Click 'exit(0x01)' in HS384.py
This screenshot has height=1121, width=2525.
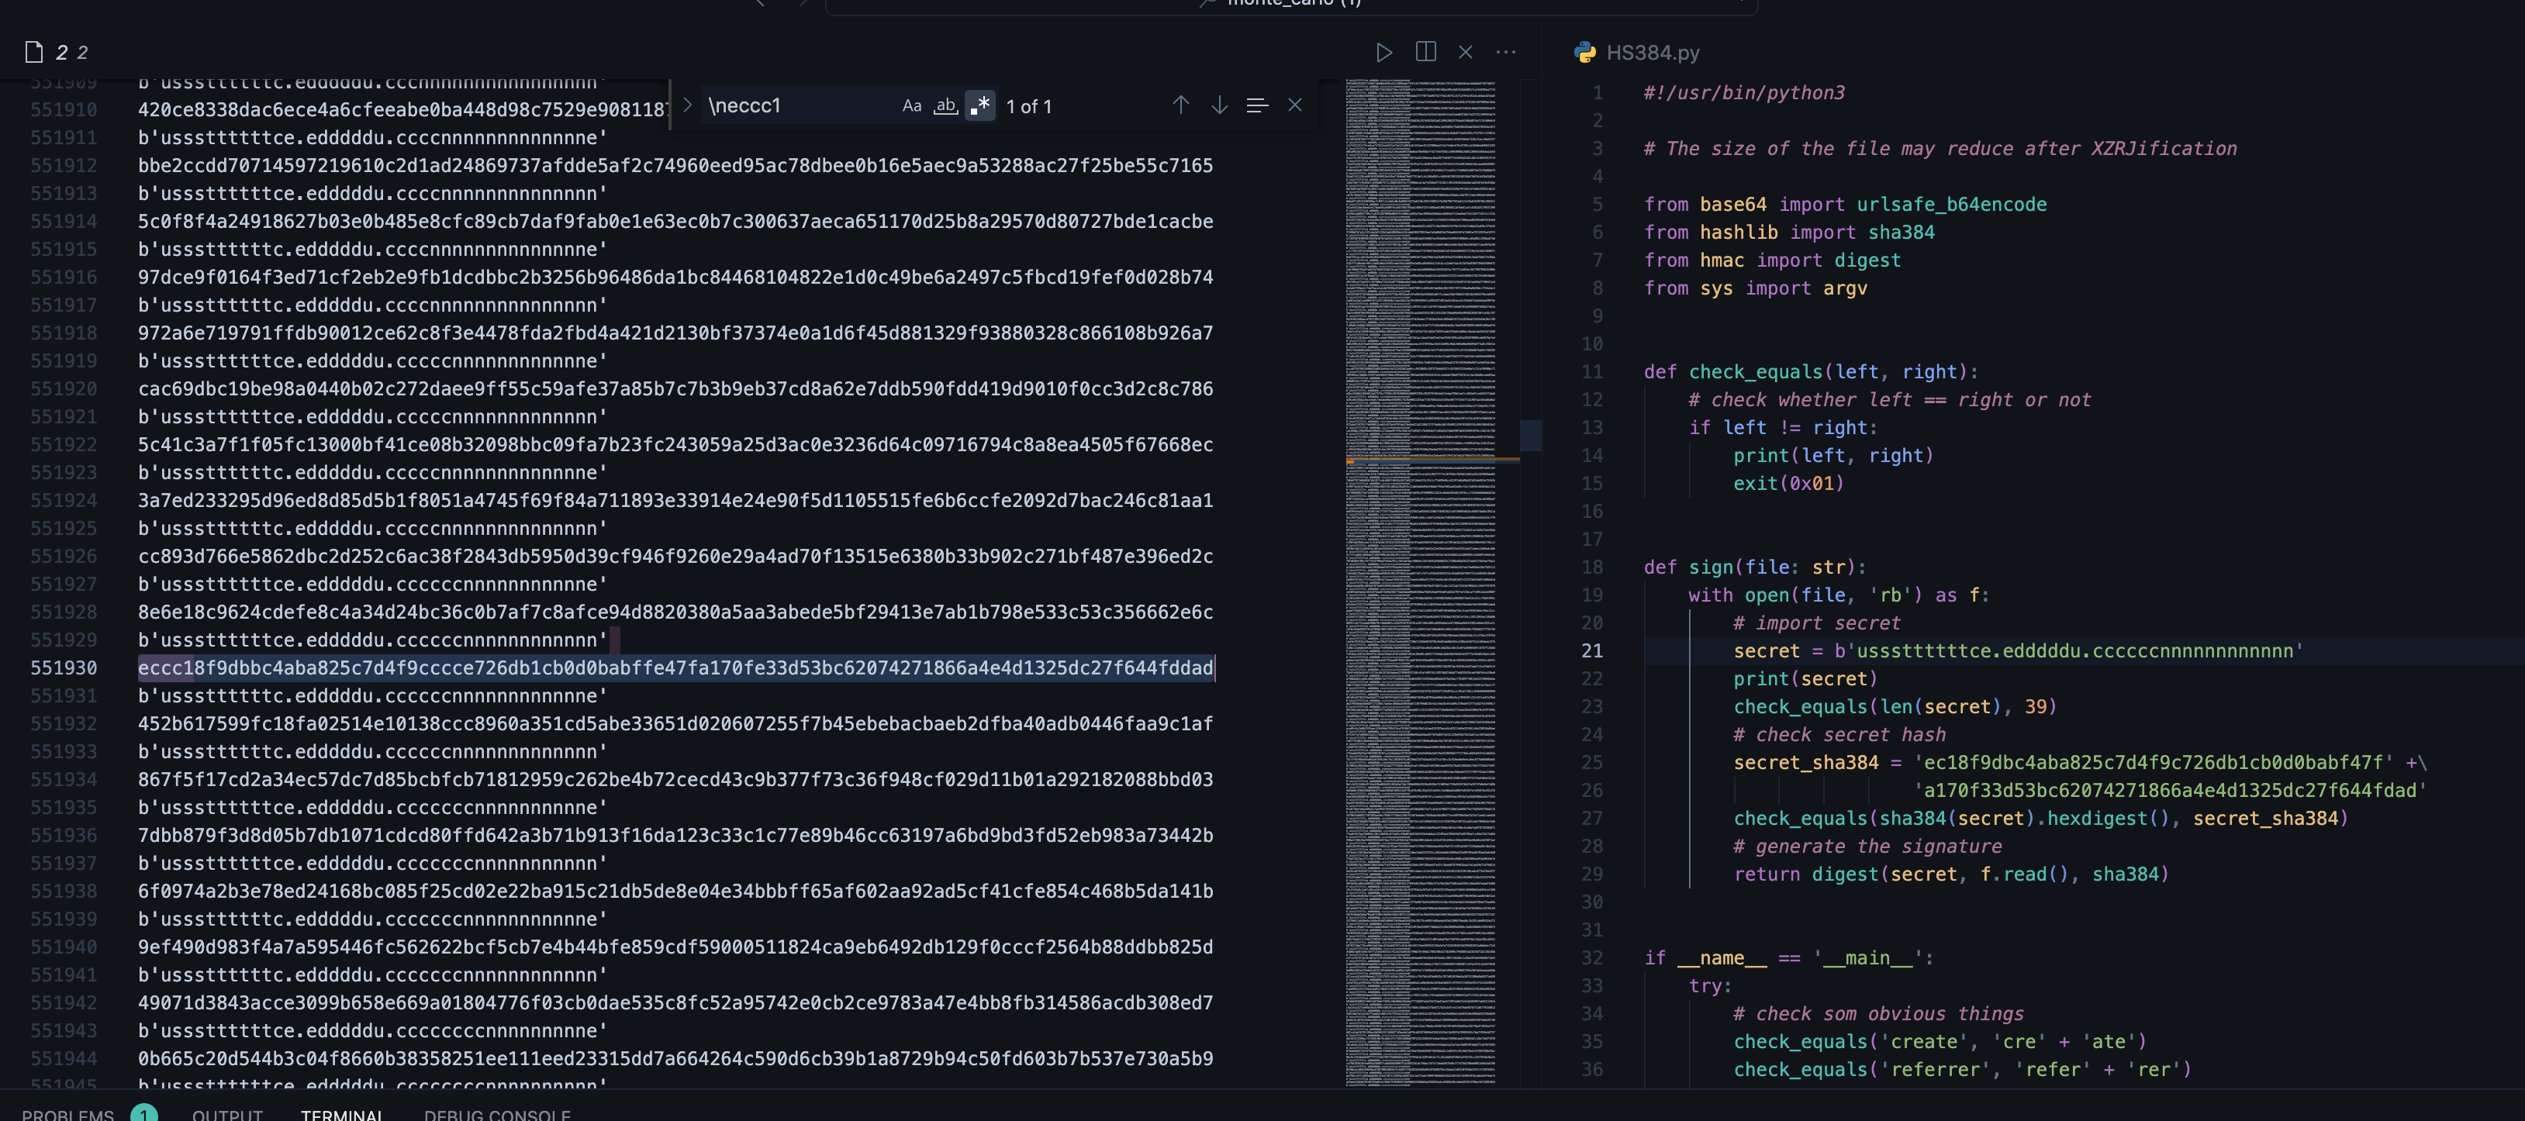tap(1789, 483)
